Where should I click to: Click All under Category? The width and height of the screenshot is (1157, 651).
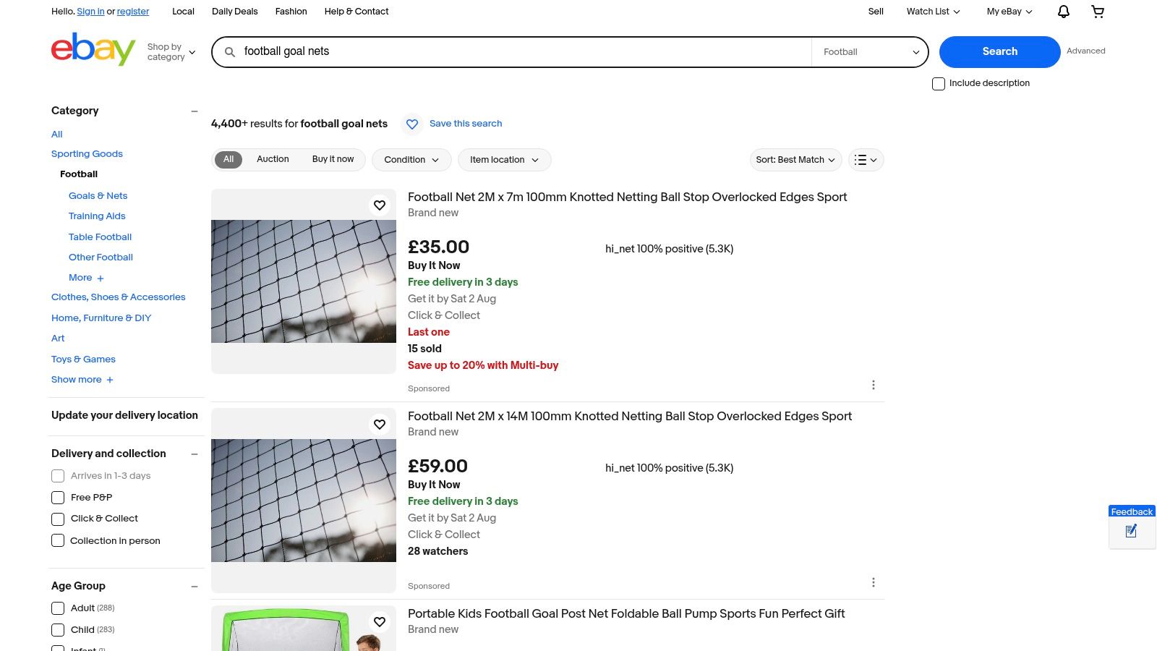coord(57,135)
